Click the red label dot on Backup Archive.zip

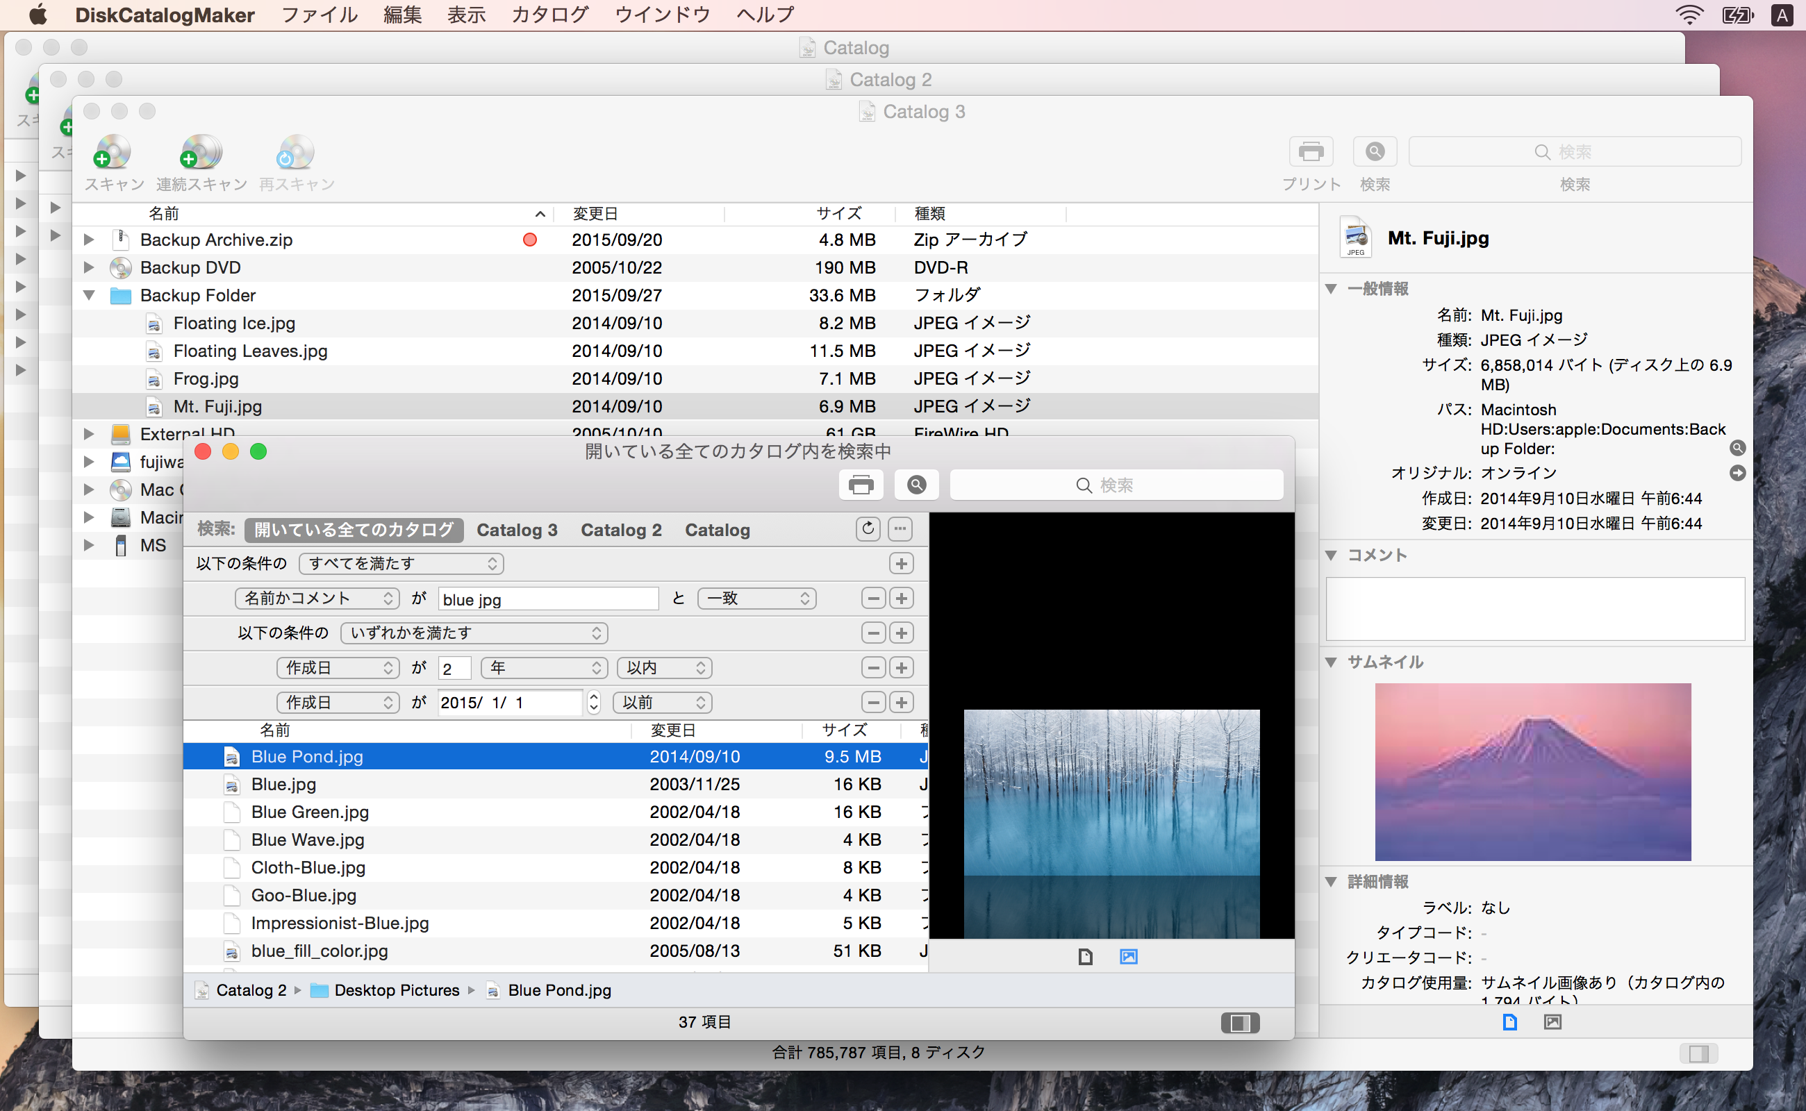(529, 240)
